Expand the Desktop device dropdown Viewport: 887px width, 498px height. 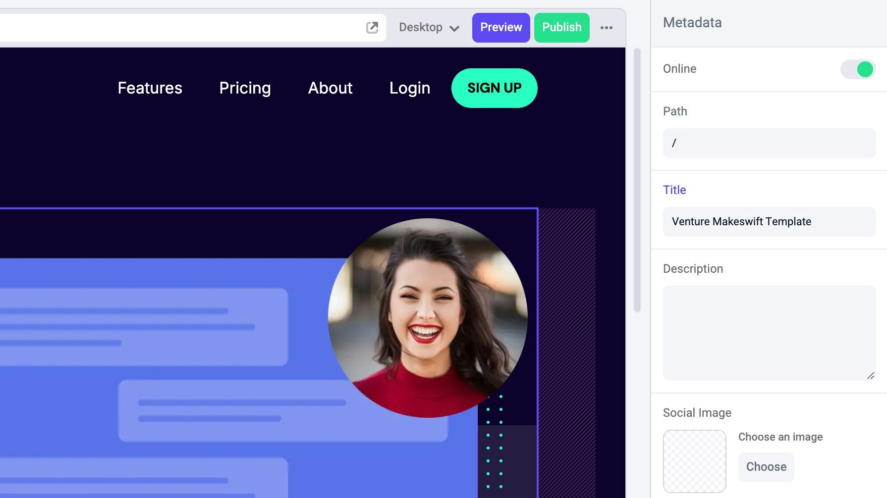coord(429,28)
